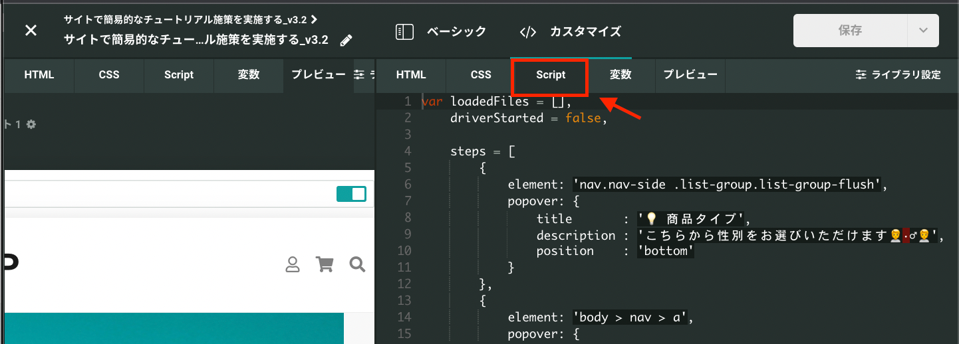This screenshot has height=344, width=959.
Task: Click the 保存 save button
Action: (x=851, y=31)
